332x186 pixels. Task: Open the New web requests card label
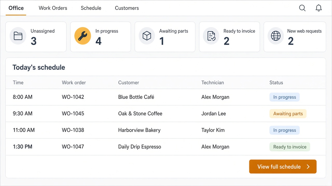pyautogui.click(x=304, y=31)
